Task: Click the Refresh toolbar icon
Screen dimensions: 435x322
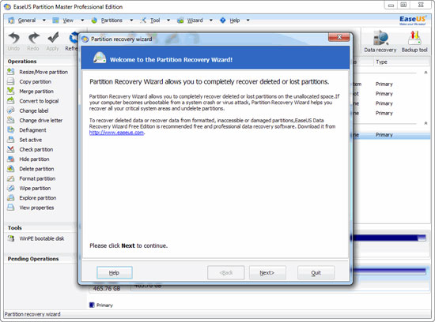Action: click(74, 38)
